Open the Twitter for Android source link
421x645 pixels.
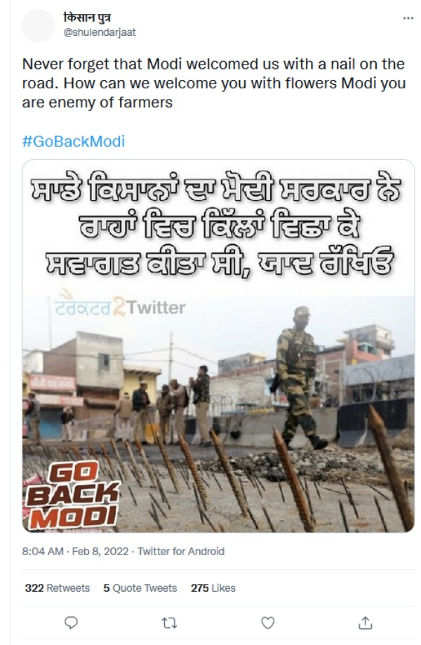[x=181, y=551]
